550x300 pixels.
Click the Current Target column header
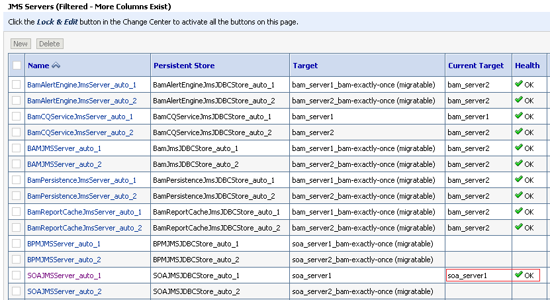point(475,66)
